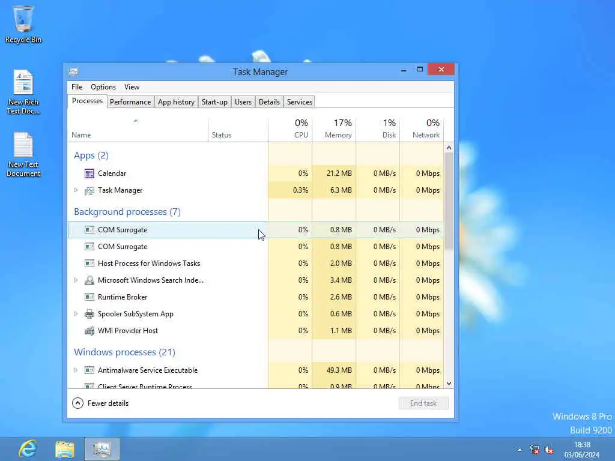This screenshot has height=461, width=615.
Task: Sort by the Disk column header
Action: coord(378,130)
